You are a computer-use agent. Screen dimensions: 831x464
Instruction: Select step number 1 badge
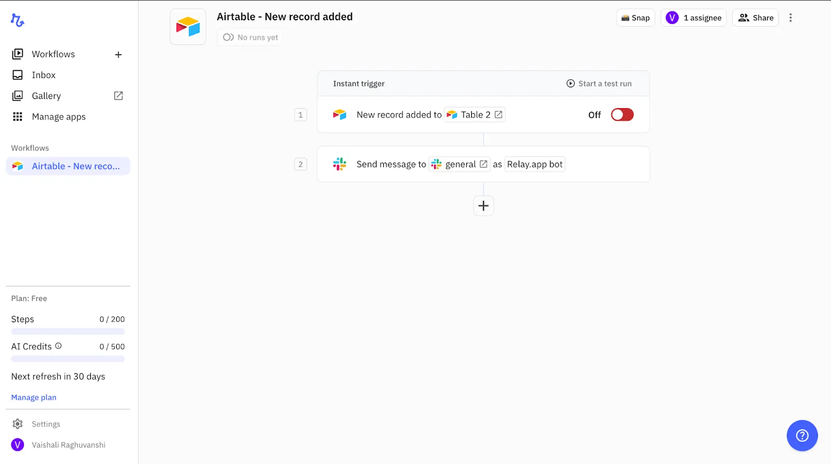tap(301, 115)
